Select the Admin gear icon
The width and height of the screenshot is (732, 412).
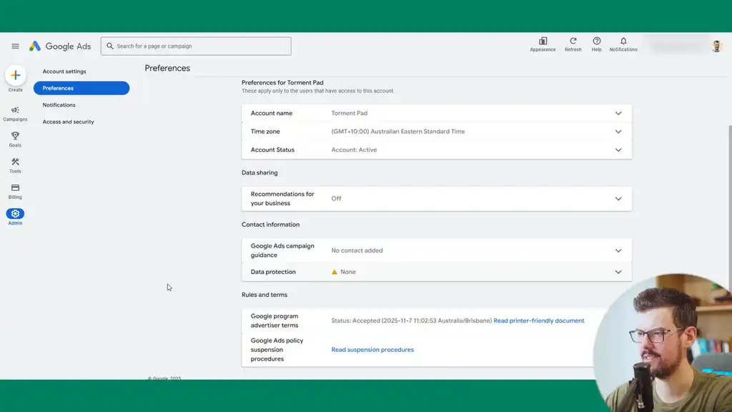coord(15,214)
